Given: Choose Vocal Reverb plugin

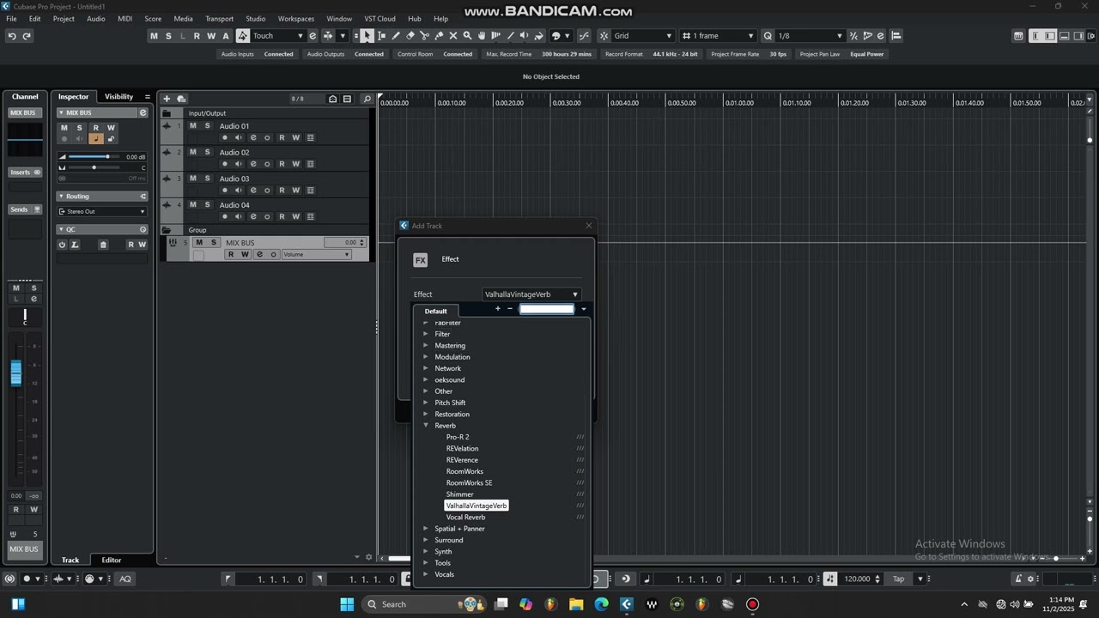Looking at the screenshot, I should [465, 518].
